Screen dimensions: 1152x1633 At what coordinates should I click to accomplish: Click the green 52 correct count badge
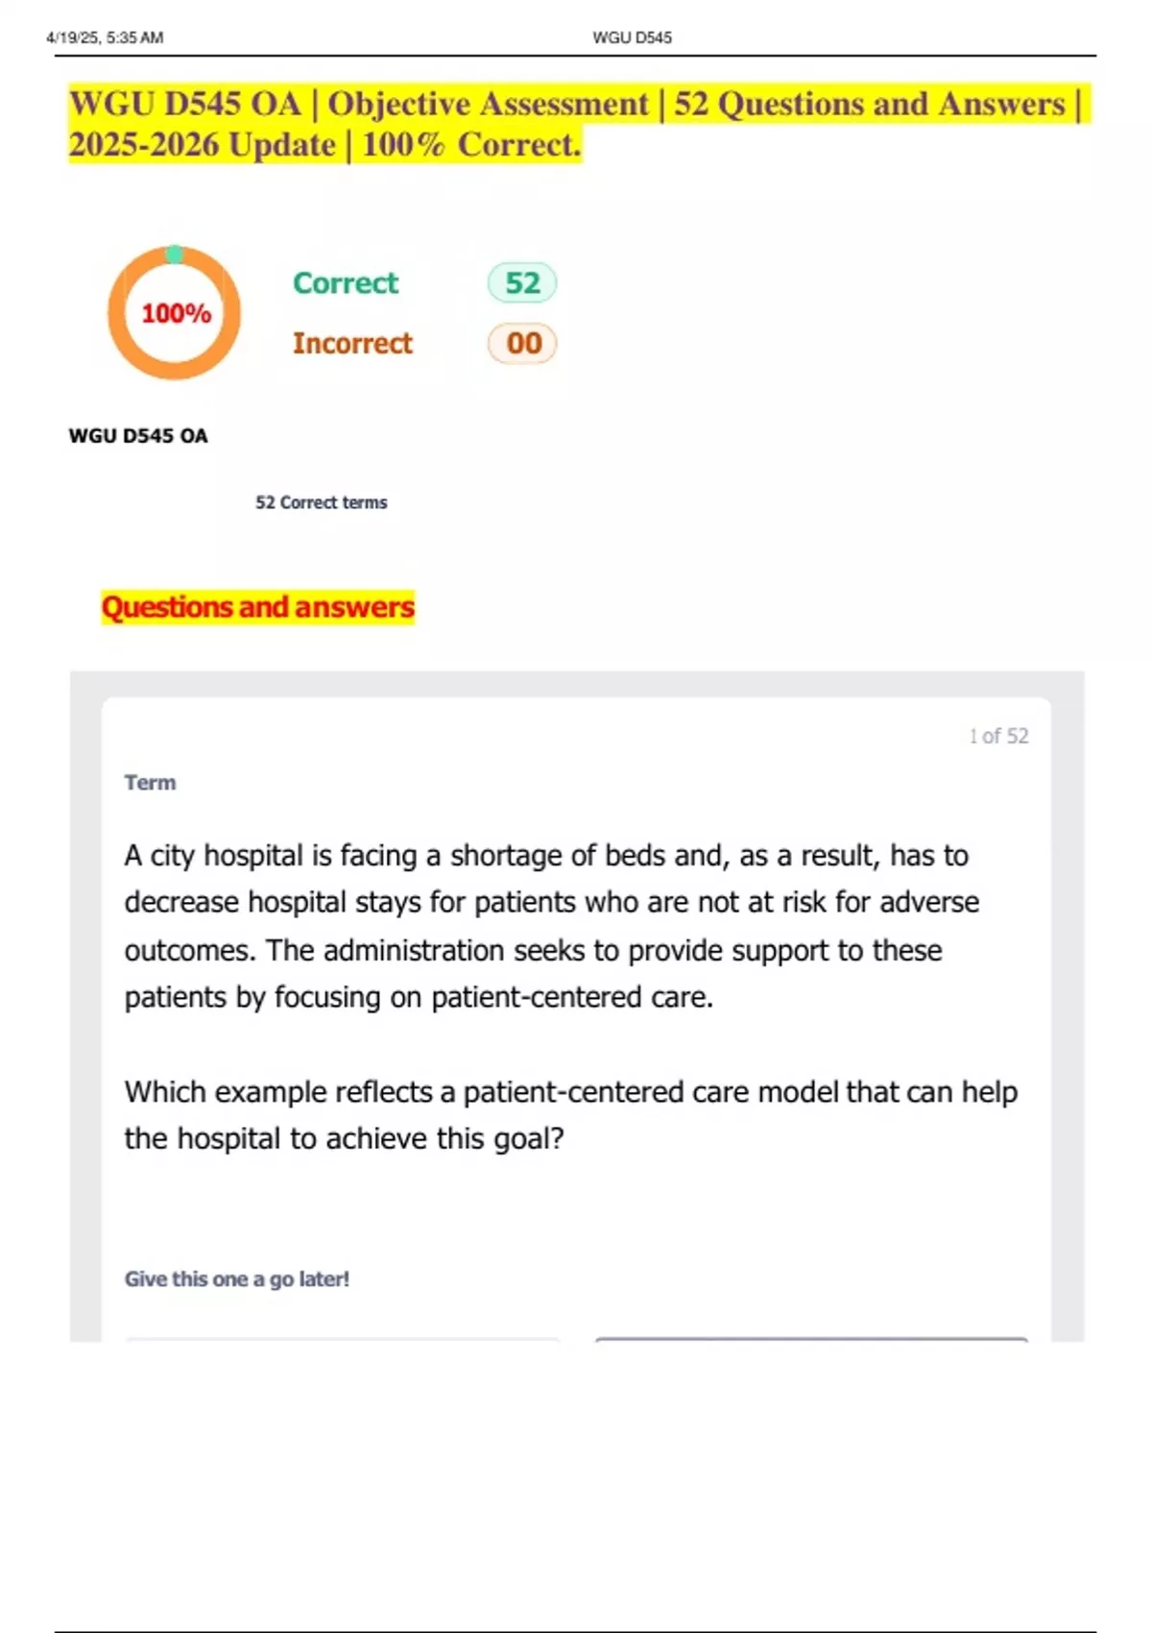[522, 283]
